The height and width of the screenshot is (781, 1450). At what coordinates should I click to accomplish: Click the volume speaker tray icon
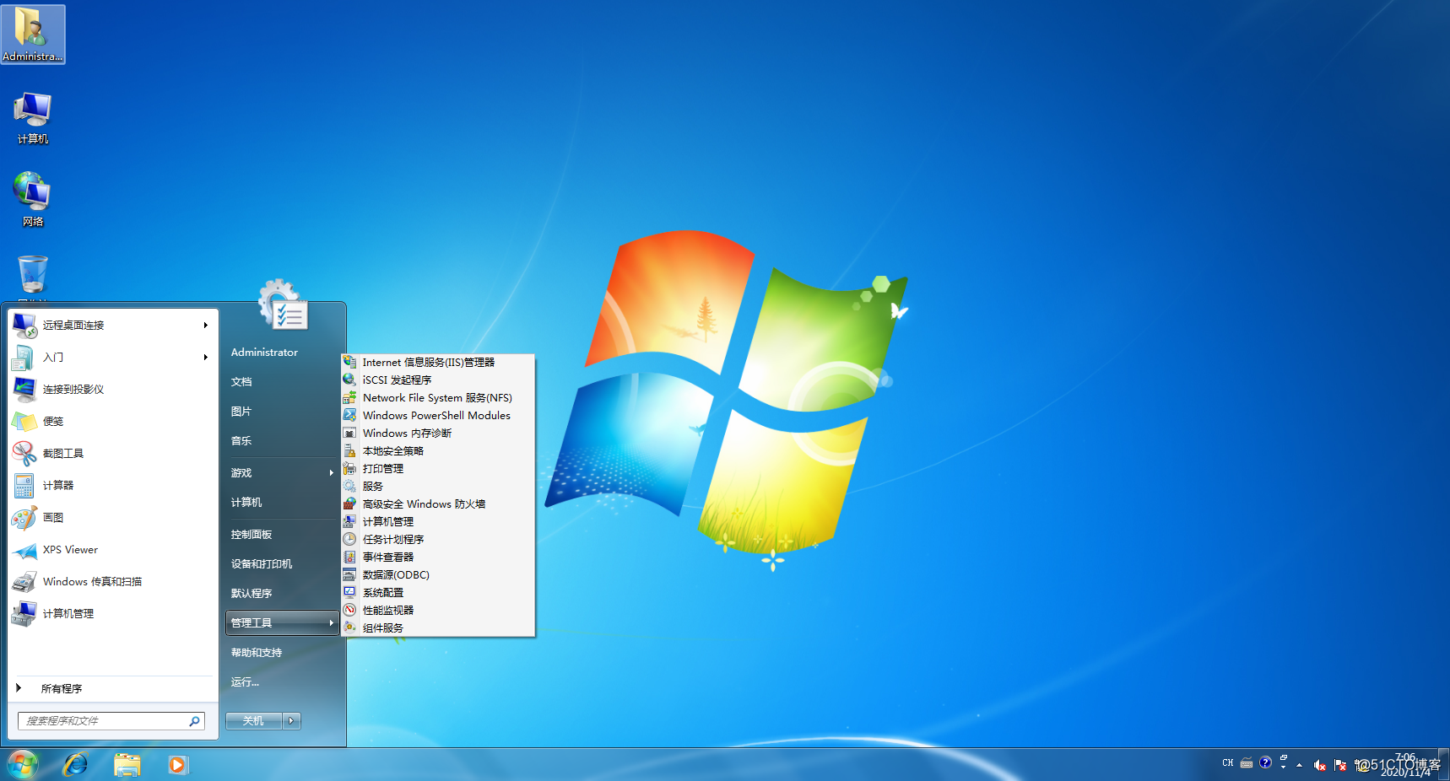[1319, 765]
